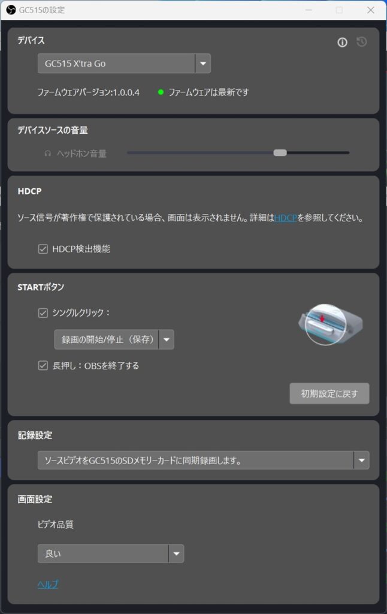This screenshot has height=614, width=387.
Task: Open the ヘルプ link at bottom
Action: [48, 584]
